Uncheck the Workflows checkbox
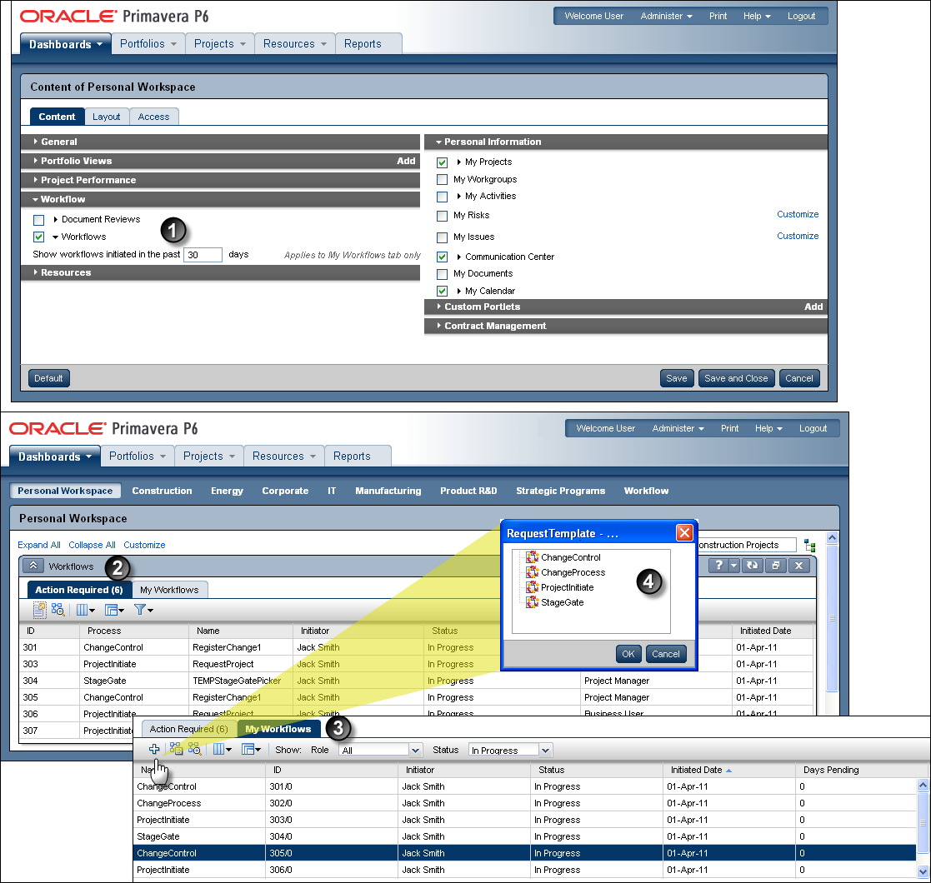 pyautogui.click(x=39, y=237)
